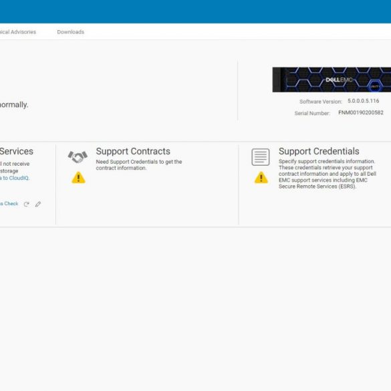Image resolution: width=391 pixels, height=391 pixels.
Task: Click the refresh icon next to Check
Action: click(x=27, y=205)
